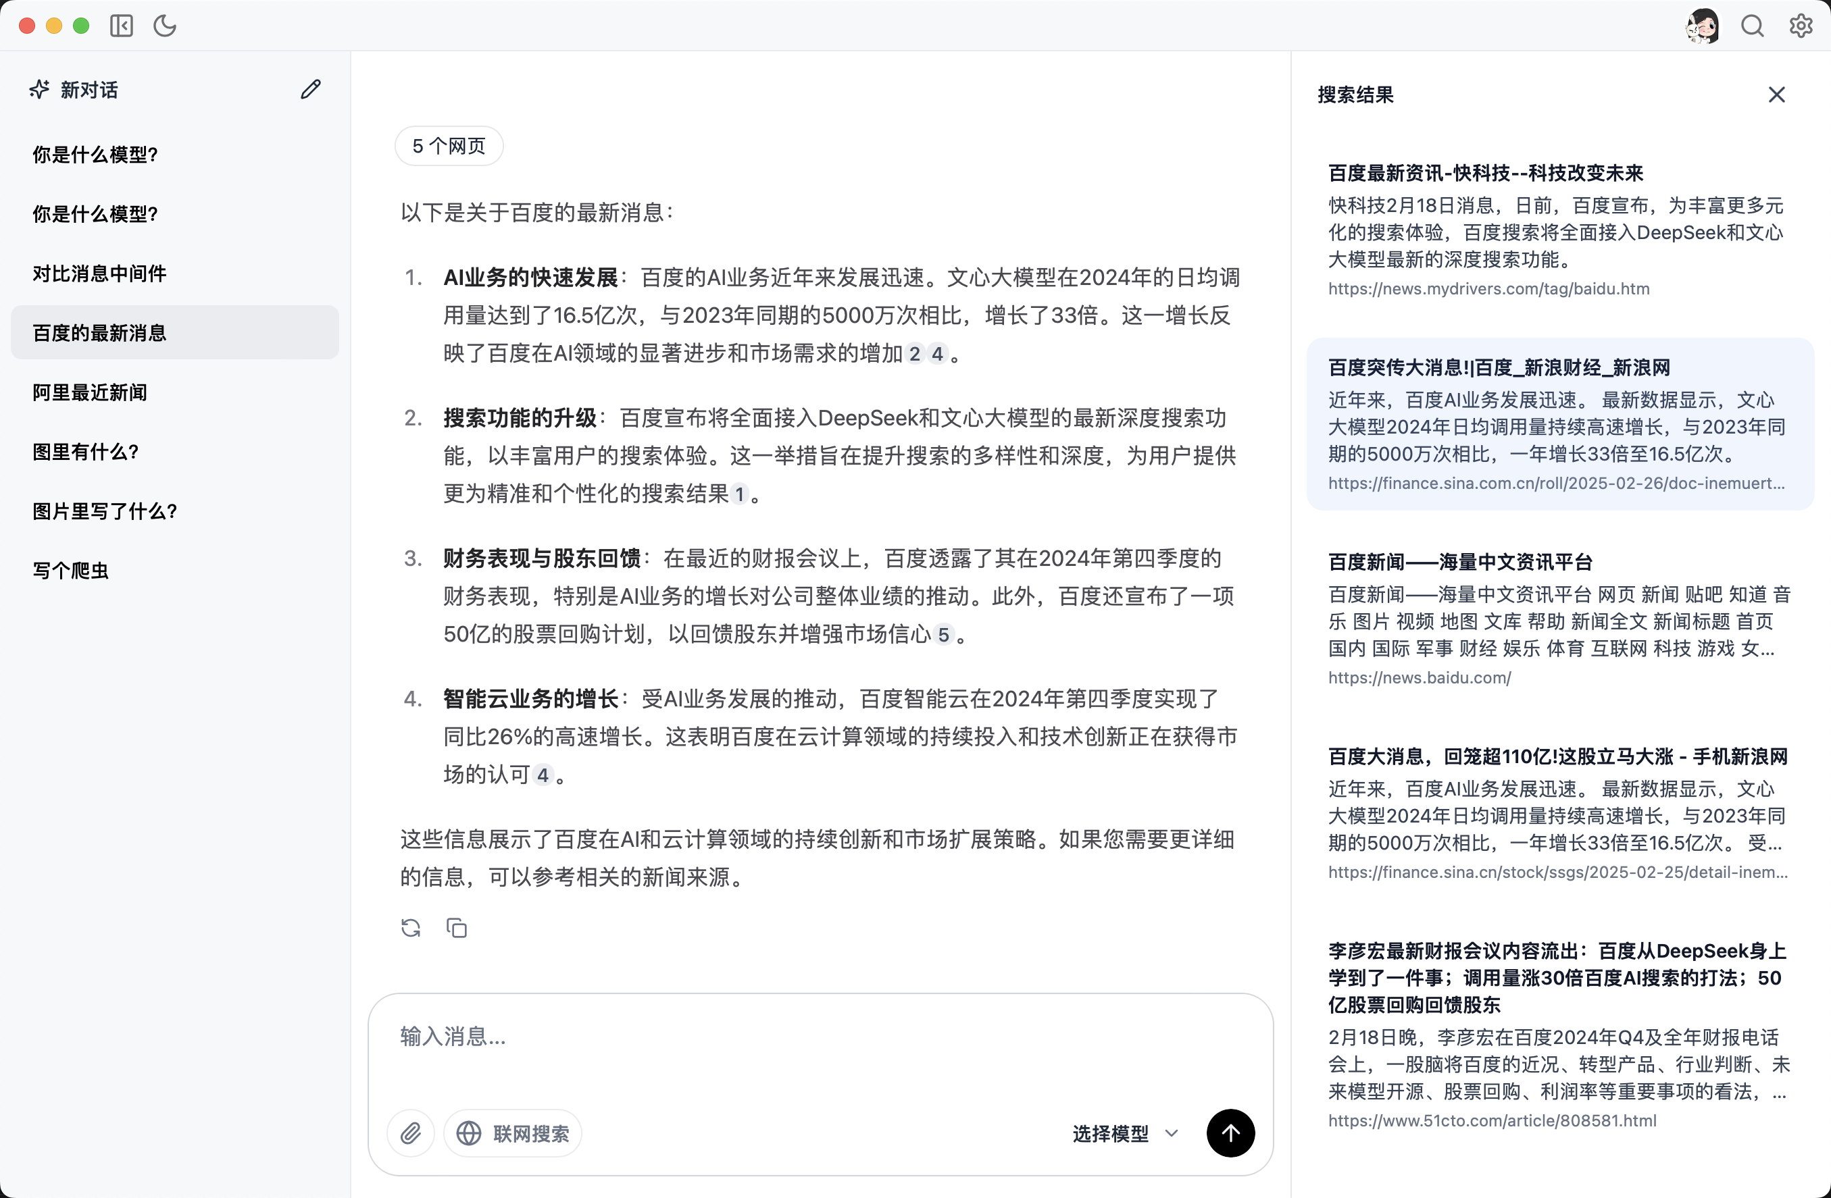Select the 百度的最新消息 conversation
Image resolution: width=1831 pixels, height=1198 pixels.
[x=99, y=332]
